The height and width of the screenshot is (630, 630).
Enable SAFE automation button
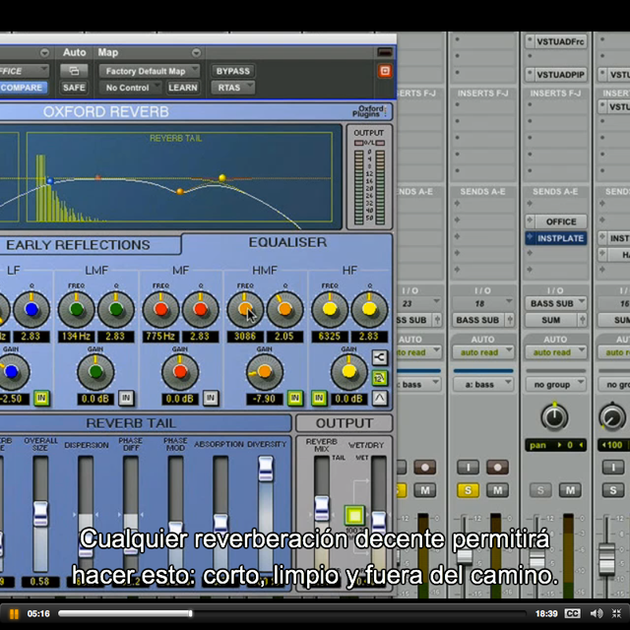pyautogui.click(x=74, y=88)
